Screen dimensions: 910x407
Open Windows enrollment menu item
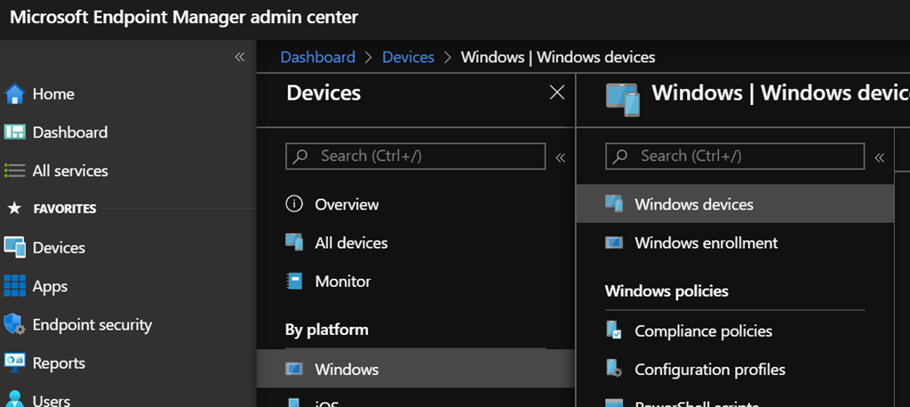(706, 243)
